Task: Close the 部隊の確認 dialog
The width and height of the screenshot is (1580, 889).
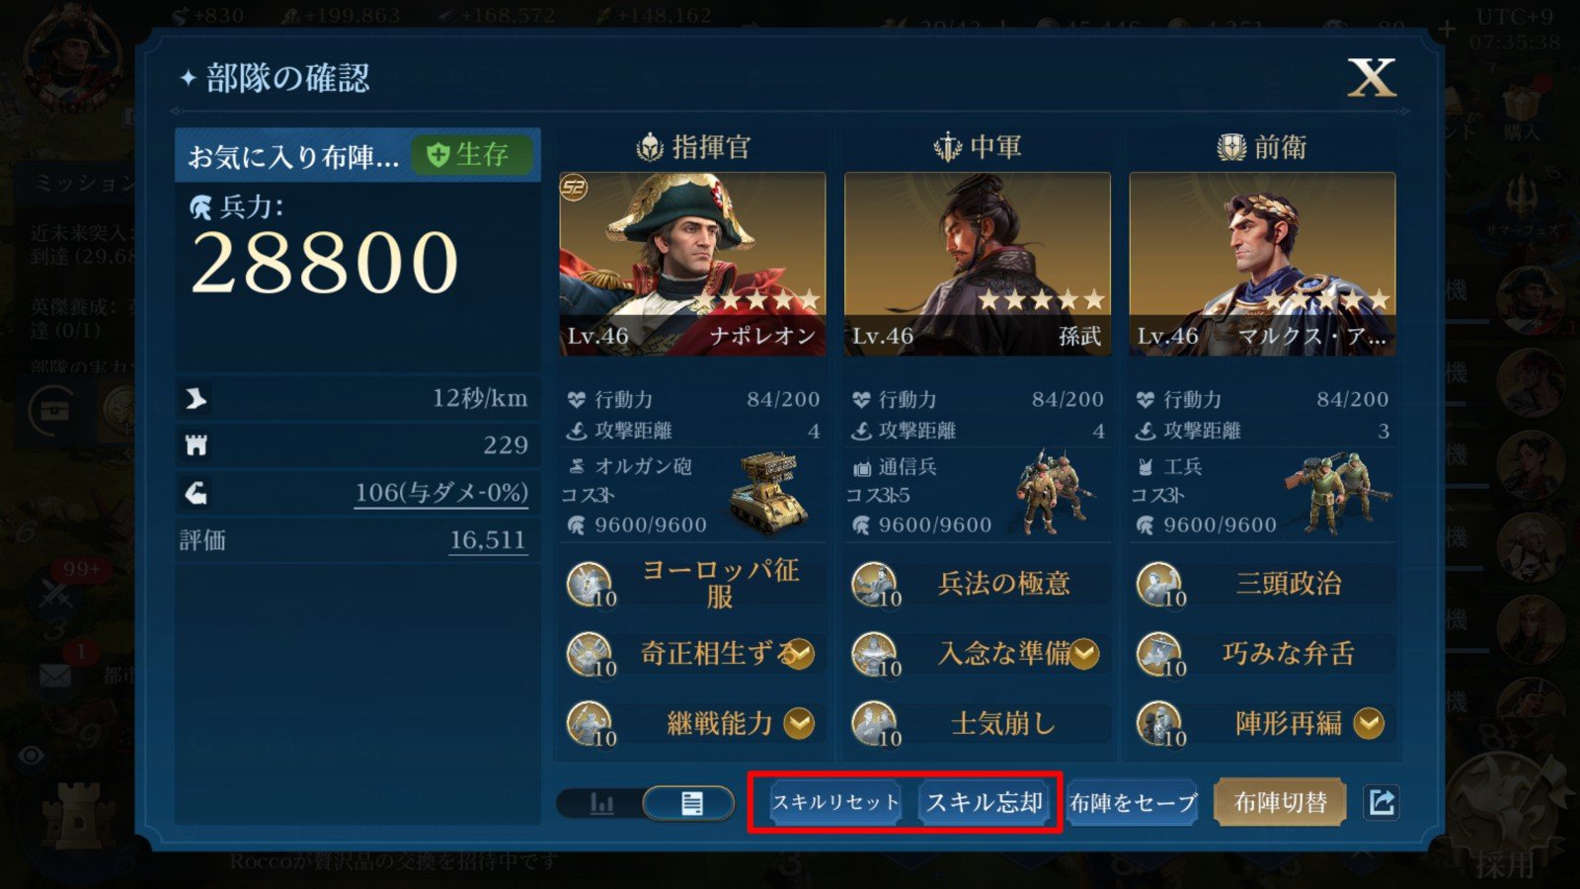Action: click(1372, 76)
